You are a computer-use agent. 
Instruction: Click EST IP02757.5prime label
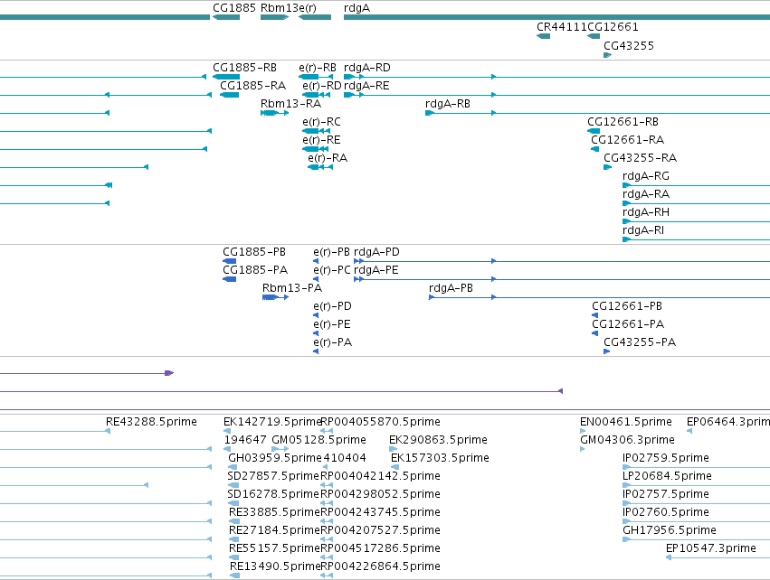point(665,494)
